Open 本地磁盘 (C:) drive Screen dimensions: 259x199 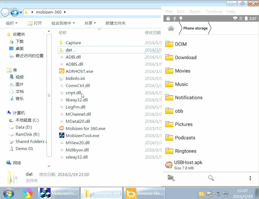pyautogui.click(x=27, y=120)
